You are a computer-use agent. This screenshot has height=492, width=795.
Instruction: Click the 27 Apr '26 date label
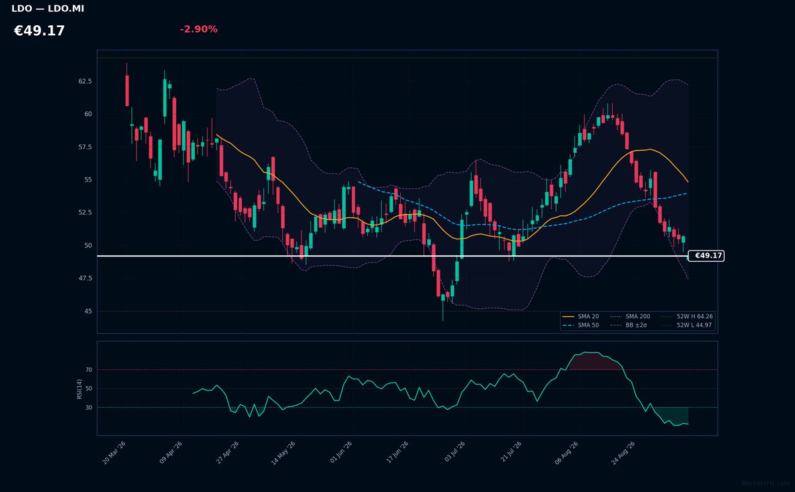click(227, 453)
